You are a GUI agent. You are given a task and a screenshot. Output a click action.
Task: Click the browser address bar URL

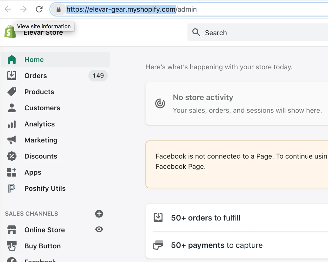tap(132, 10)
